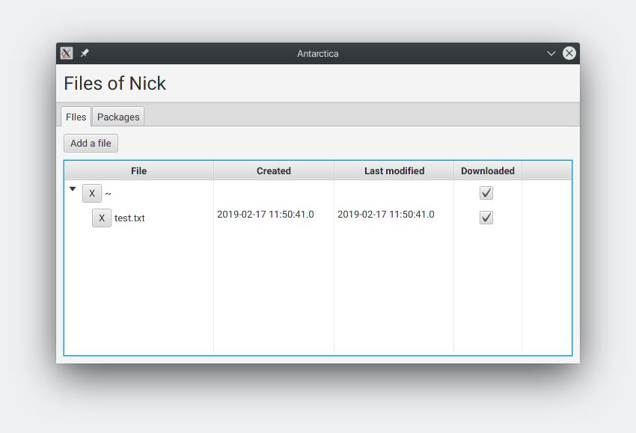Select the ~ root folder label
Image resolution: width=636 pixels, height=433 pixels.
click(108, 194)
